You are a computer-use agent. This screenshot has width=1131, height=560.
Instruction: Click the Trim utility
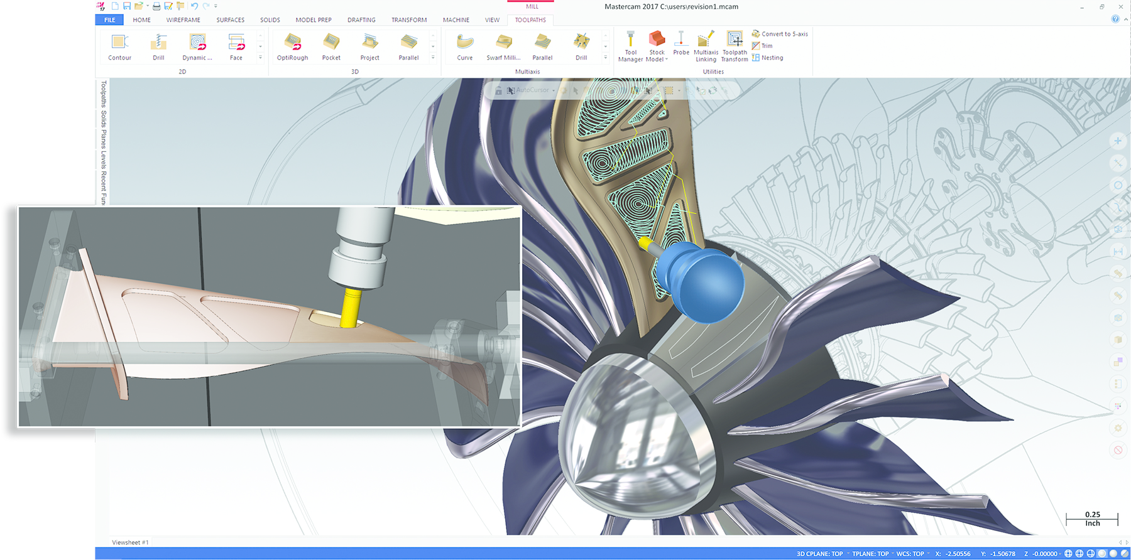coord(762,46)
